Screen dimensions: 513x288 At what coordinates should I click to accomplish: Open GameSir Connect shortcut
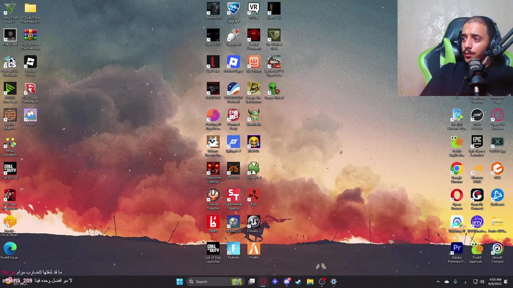point(477,199)
